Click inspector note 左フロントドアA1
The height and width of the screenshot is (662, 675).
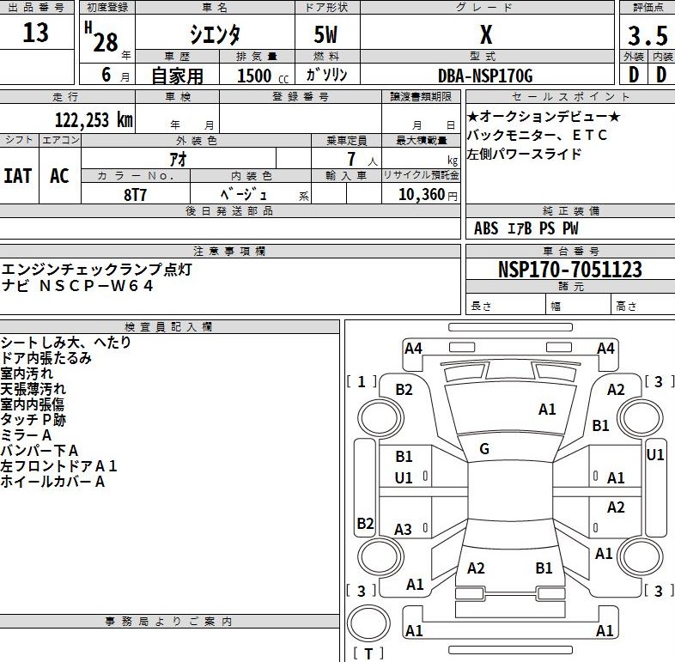[x=59, y=466]
